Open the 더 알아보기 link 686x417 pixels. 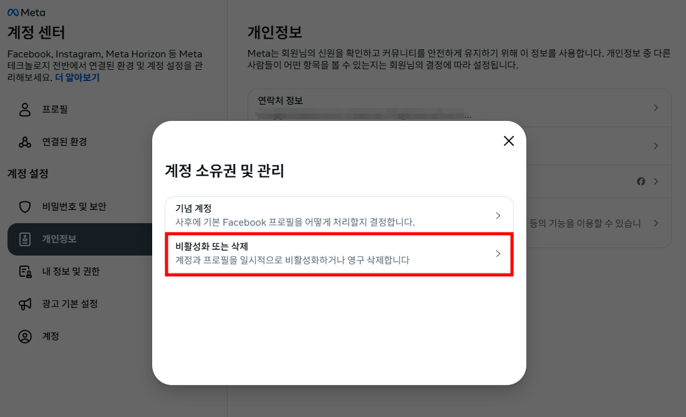click(x=77, y=77)
